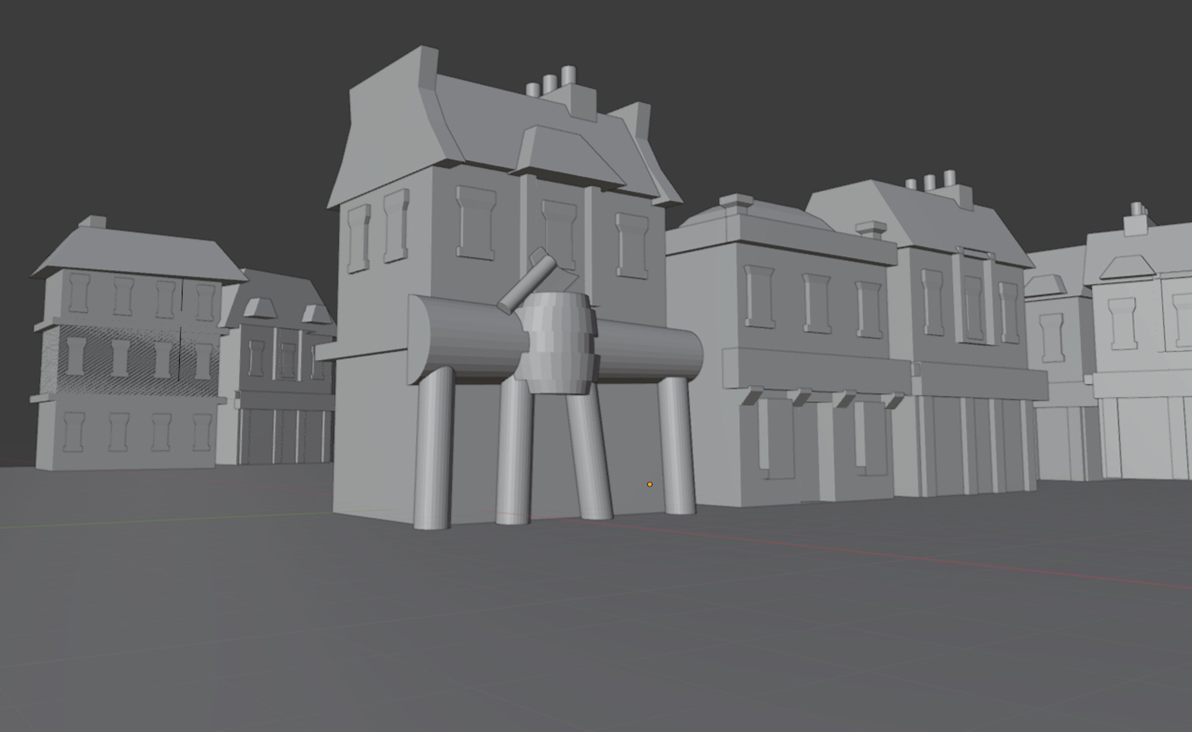Screen dimensions: 1192x732
Task: Click the orange origin point dot
Action: (649, 484)
